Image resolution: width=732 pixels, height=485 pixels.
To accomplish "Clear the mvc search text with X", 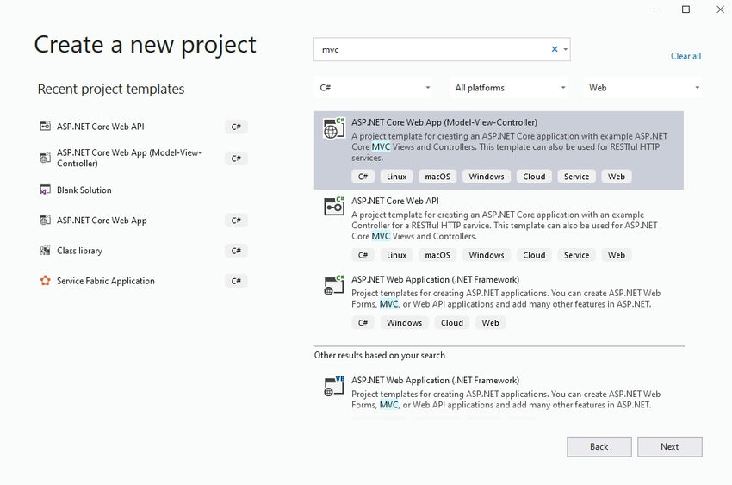I will 555,49.
